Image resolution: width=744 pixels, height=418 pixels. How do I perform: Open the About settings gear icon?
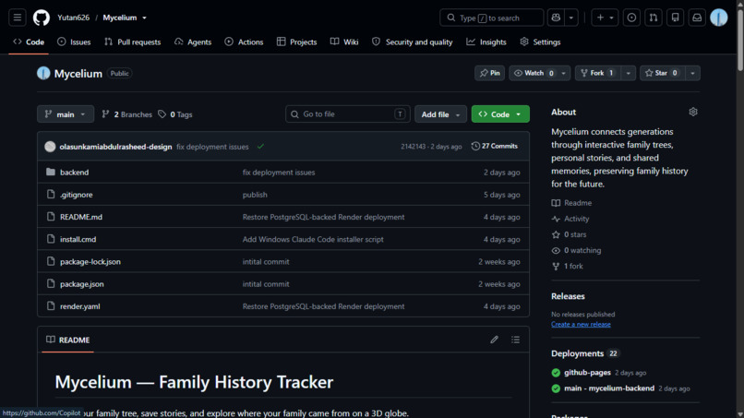[692, 112]
